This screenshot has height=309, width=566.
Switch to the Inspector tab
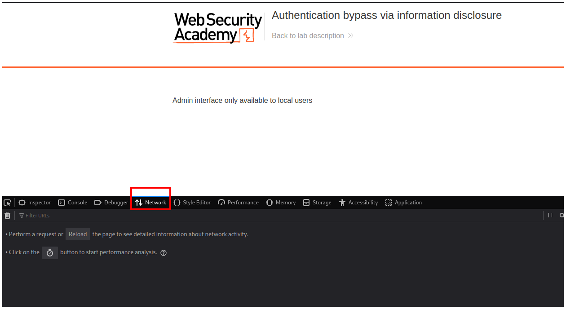click(35, 203)
